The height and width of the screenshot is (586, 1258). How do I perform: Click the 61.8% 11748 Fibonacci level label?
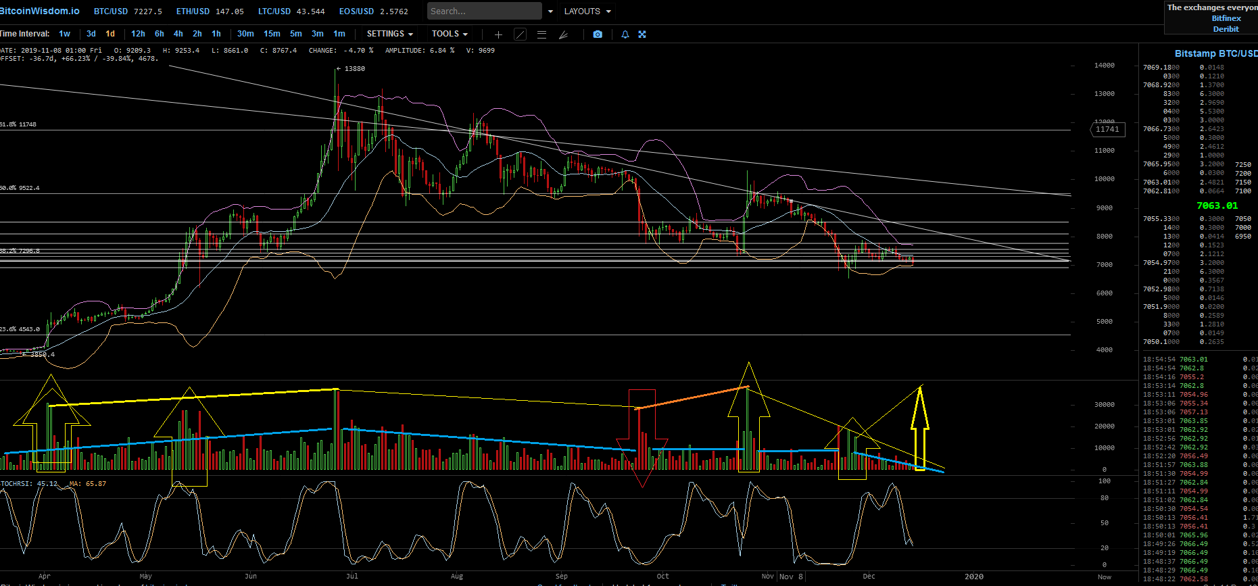[19, 124]
